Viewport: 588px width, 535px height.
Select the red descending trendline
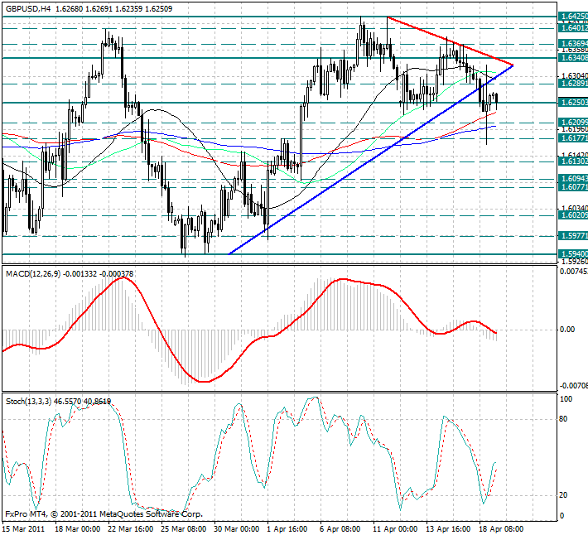click(450, 41)
